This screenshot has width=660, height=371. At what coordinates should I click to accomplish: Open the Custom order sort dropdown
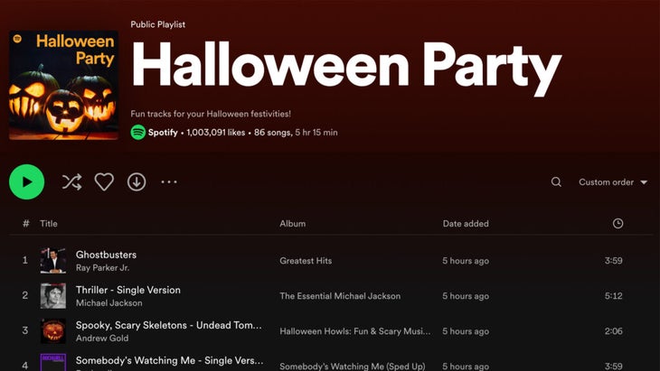click(612, 182)
